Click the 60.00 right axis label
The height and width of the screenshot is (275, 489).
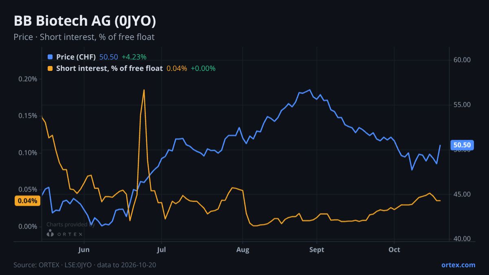click(x=462, y=60)
